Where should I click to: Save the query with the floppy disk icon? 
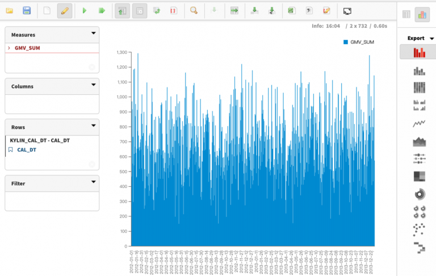pos(27,10)
